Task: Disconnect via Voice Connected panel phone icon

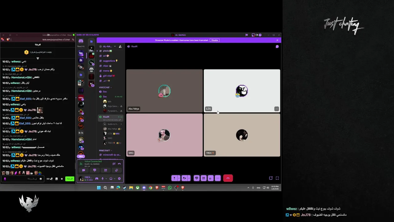Action: coord(119,164)
